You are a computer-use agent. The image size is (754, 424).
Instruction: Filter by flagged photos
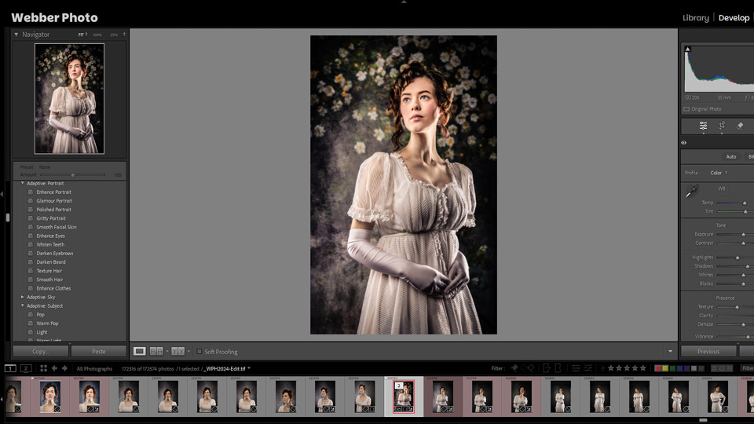tap(514, 368)
